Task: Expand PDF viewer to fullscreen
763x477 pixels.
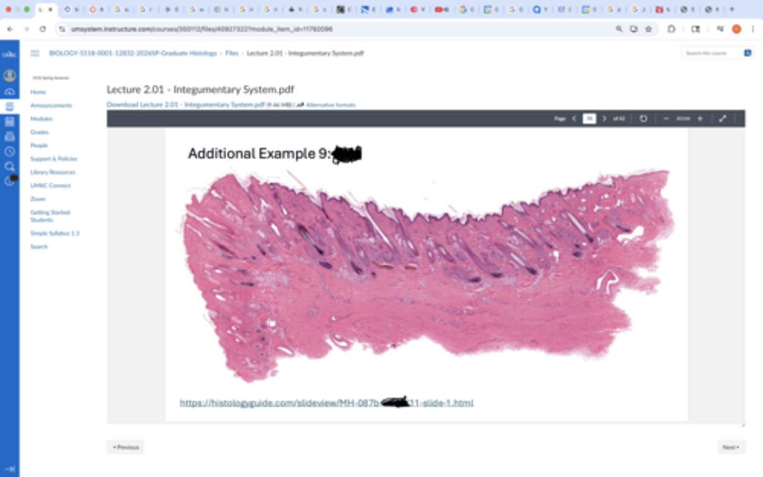Action: point(722,119)
